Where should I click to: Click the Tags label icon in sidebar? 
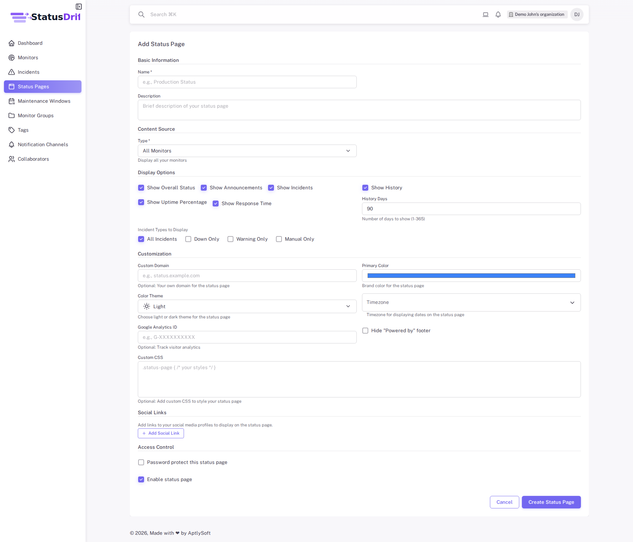12,130
